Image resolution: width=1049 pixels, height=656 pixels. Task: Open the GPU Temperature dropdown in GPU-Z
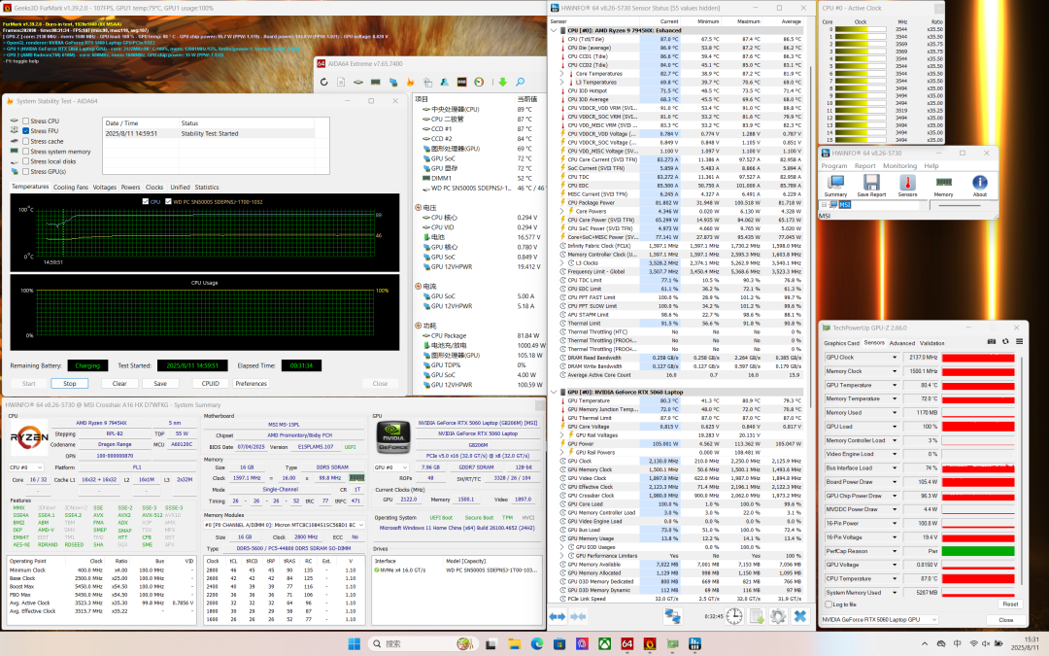coord(895,385)
